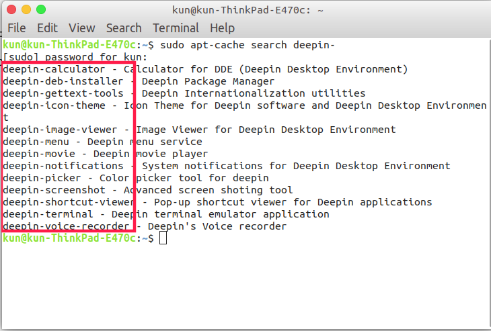Open the Terminal menu
The width and height of the screenshot is (491, 331).
pos(176,28)
